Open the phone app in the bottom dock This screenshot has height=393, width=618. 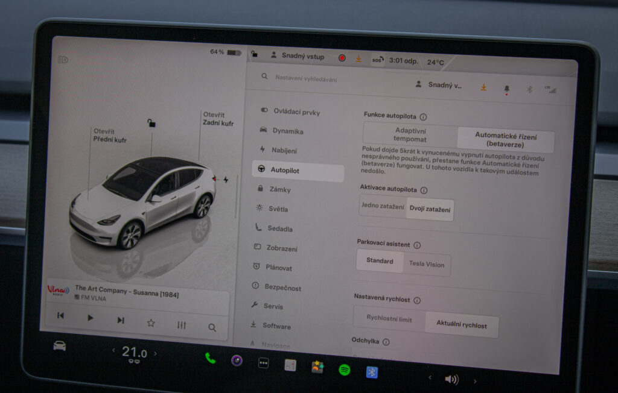pyautogui.click(x=210, y=358)
